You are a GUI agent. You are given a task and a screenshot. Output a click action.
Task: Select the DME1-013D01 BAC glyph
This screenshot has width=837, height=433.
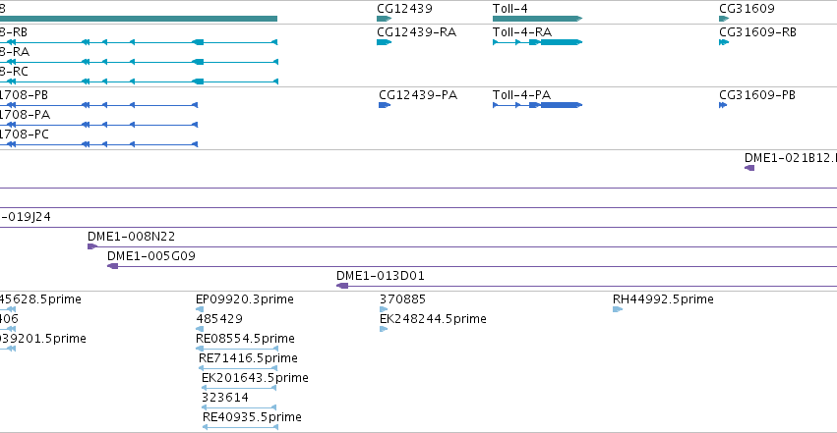[x=342, y=286]
